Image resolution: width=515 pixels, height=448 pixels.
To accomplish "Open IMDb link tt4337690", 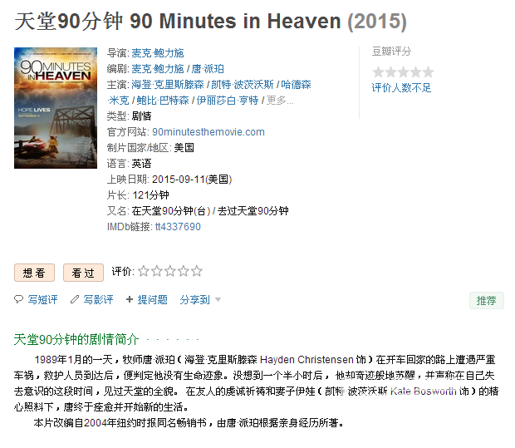I will pyautogui.click(x=178, y=226).
